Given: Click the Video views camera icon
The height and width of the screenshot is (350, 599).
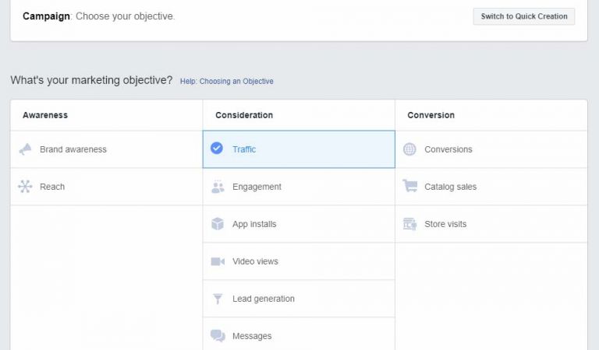Looking at the screenshot, I should coord(218,261).
